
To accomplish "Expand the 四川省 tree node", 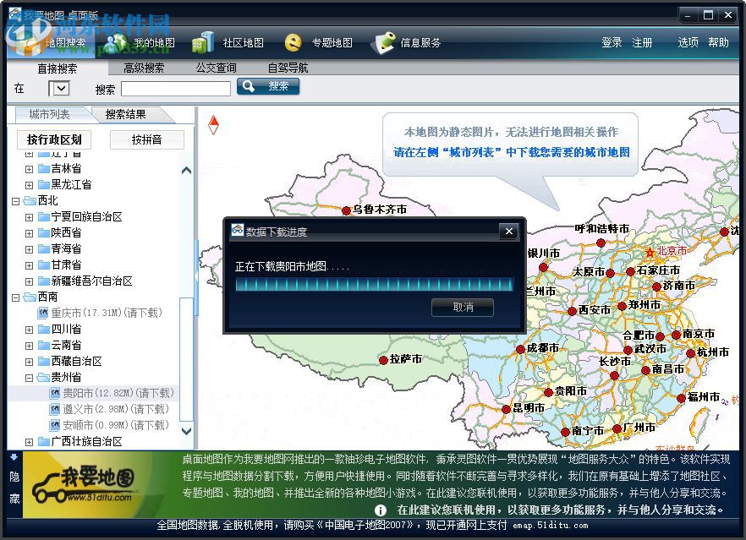I will (30, 329).
